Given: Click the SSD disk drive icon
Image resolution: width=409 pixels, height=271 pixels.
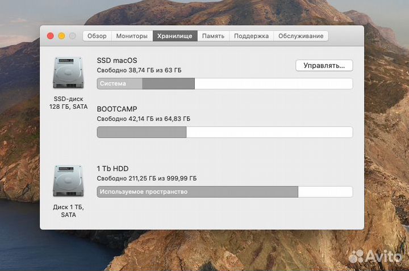Looking at the screenshot, I should [x=68, y=73].
